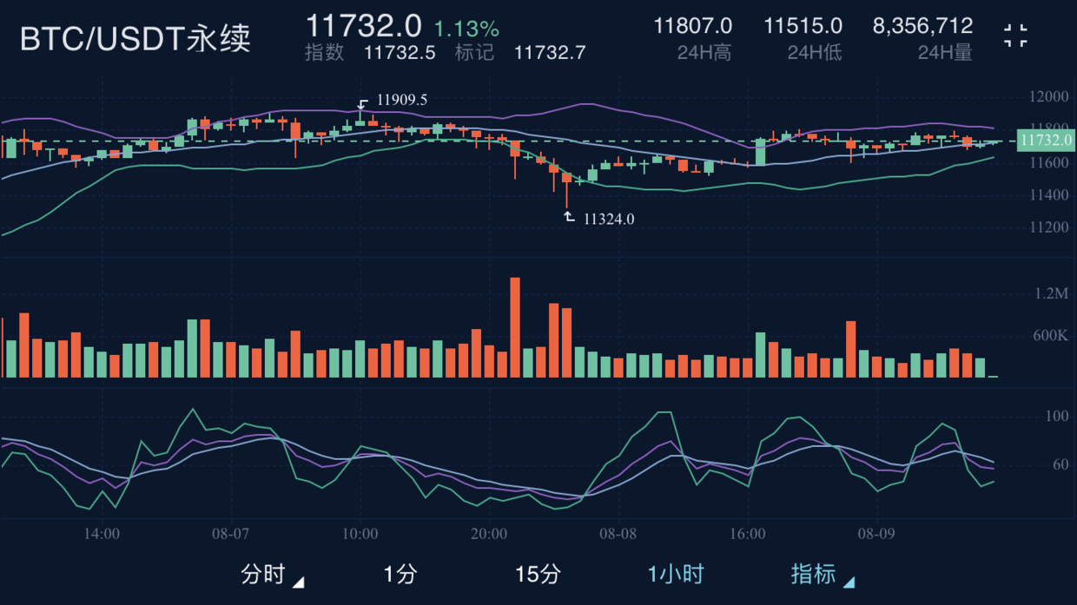1077x605 pixels.
Task: Select the 15分 chart interval
Action: point(538,575)
